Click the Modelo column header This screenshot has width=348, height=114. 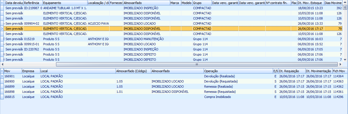[x=187, y=3]
